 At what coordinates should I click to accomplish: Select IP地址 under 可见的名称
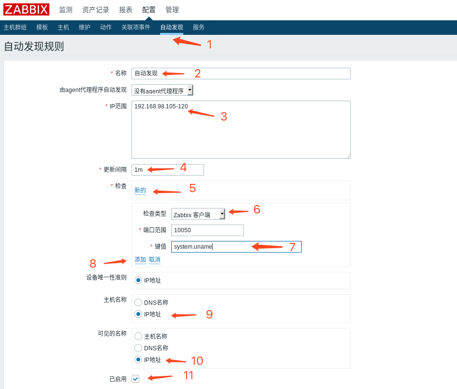138,359
